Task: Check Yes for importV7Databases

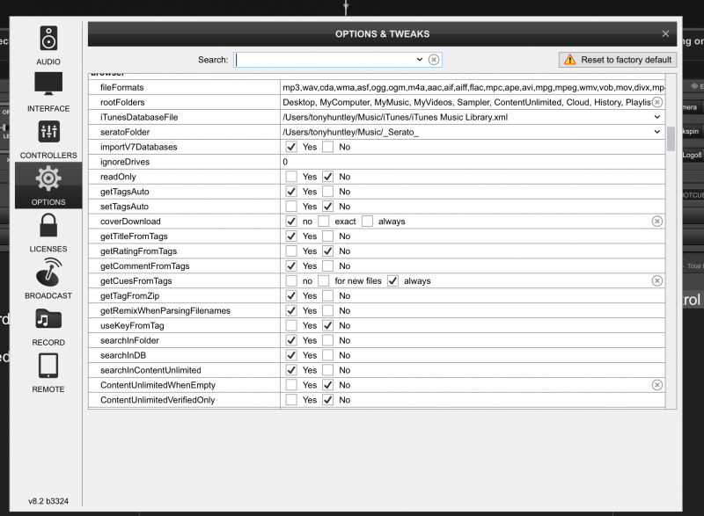Action: click(x=291, y=147)
